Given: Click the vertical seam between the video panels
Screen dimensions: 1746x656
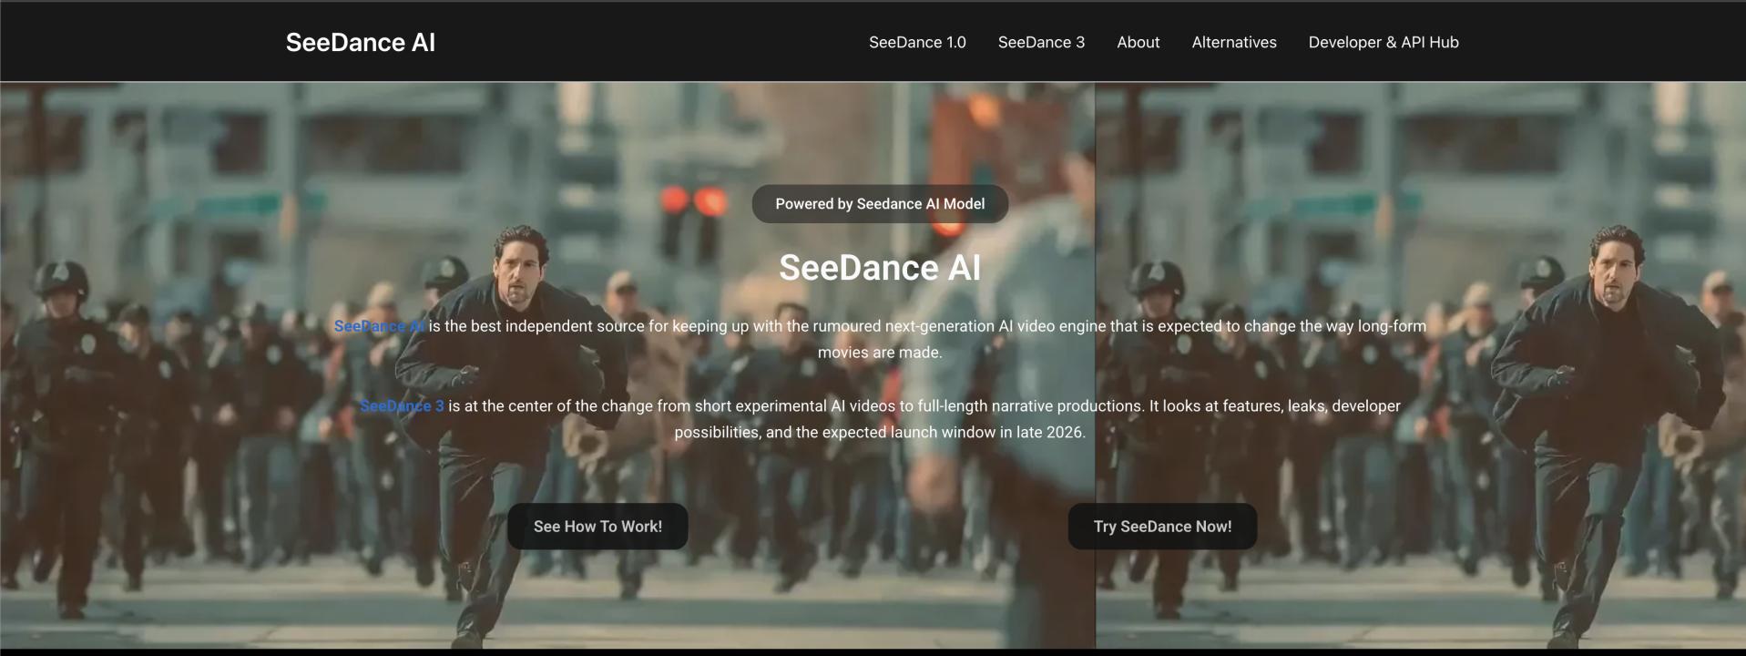Looking at the screenshot, I should (x=1095, y=592).
